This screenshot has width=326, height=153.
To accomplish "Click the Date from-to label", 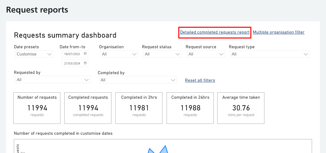I will click(72, 47).
